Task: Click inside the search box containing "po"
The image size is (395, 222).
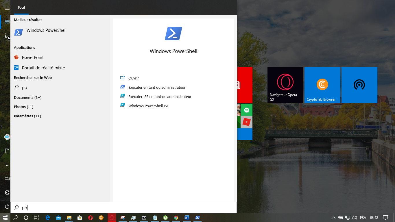Action: (124, 208)
